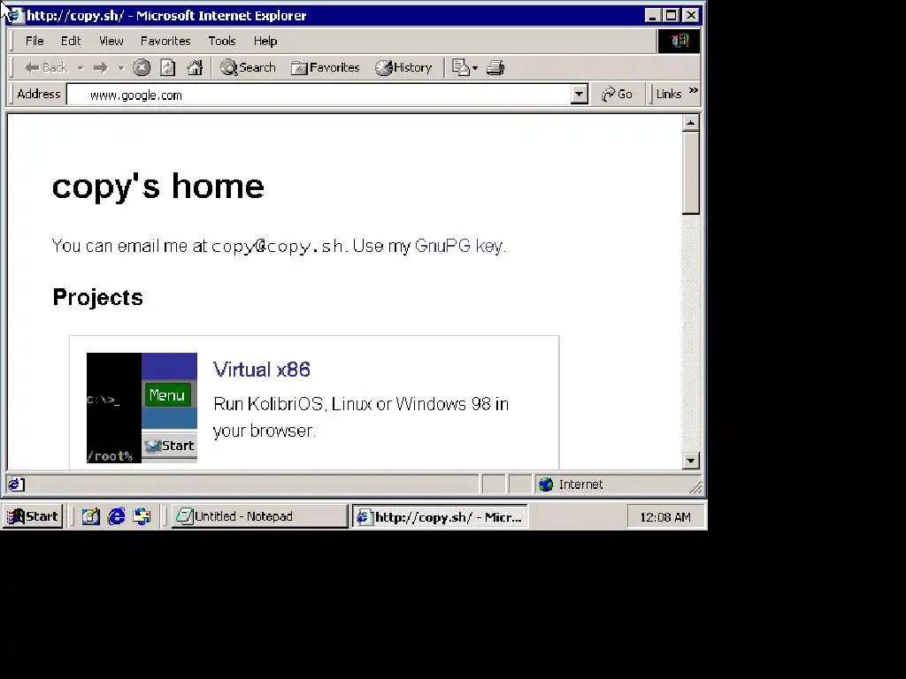
Task: Click the page icon in status bar
Action: coord(16,484)
